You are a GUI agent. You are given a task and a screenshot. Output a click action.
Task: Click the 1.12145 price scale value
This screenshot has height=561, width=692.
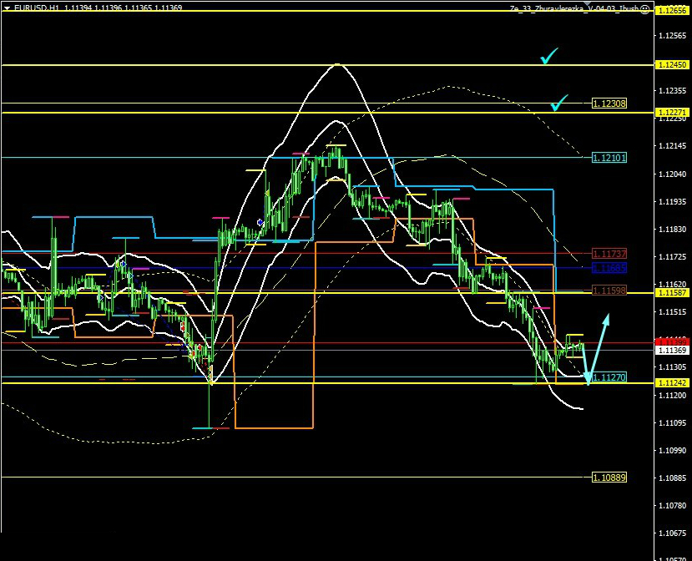click(x=673, y=146)
